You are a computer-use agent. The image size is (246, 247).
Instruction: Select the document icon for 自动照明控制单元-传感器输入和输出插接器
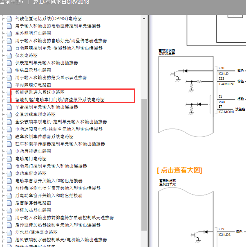point(9,48)
